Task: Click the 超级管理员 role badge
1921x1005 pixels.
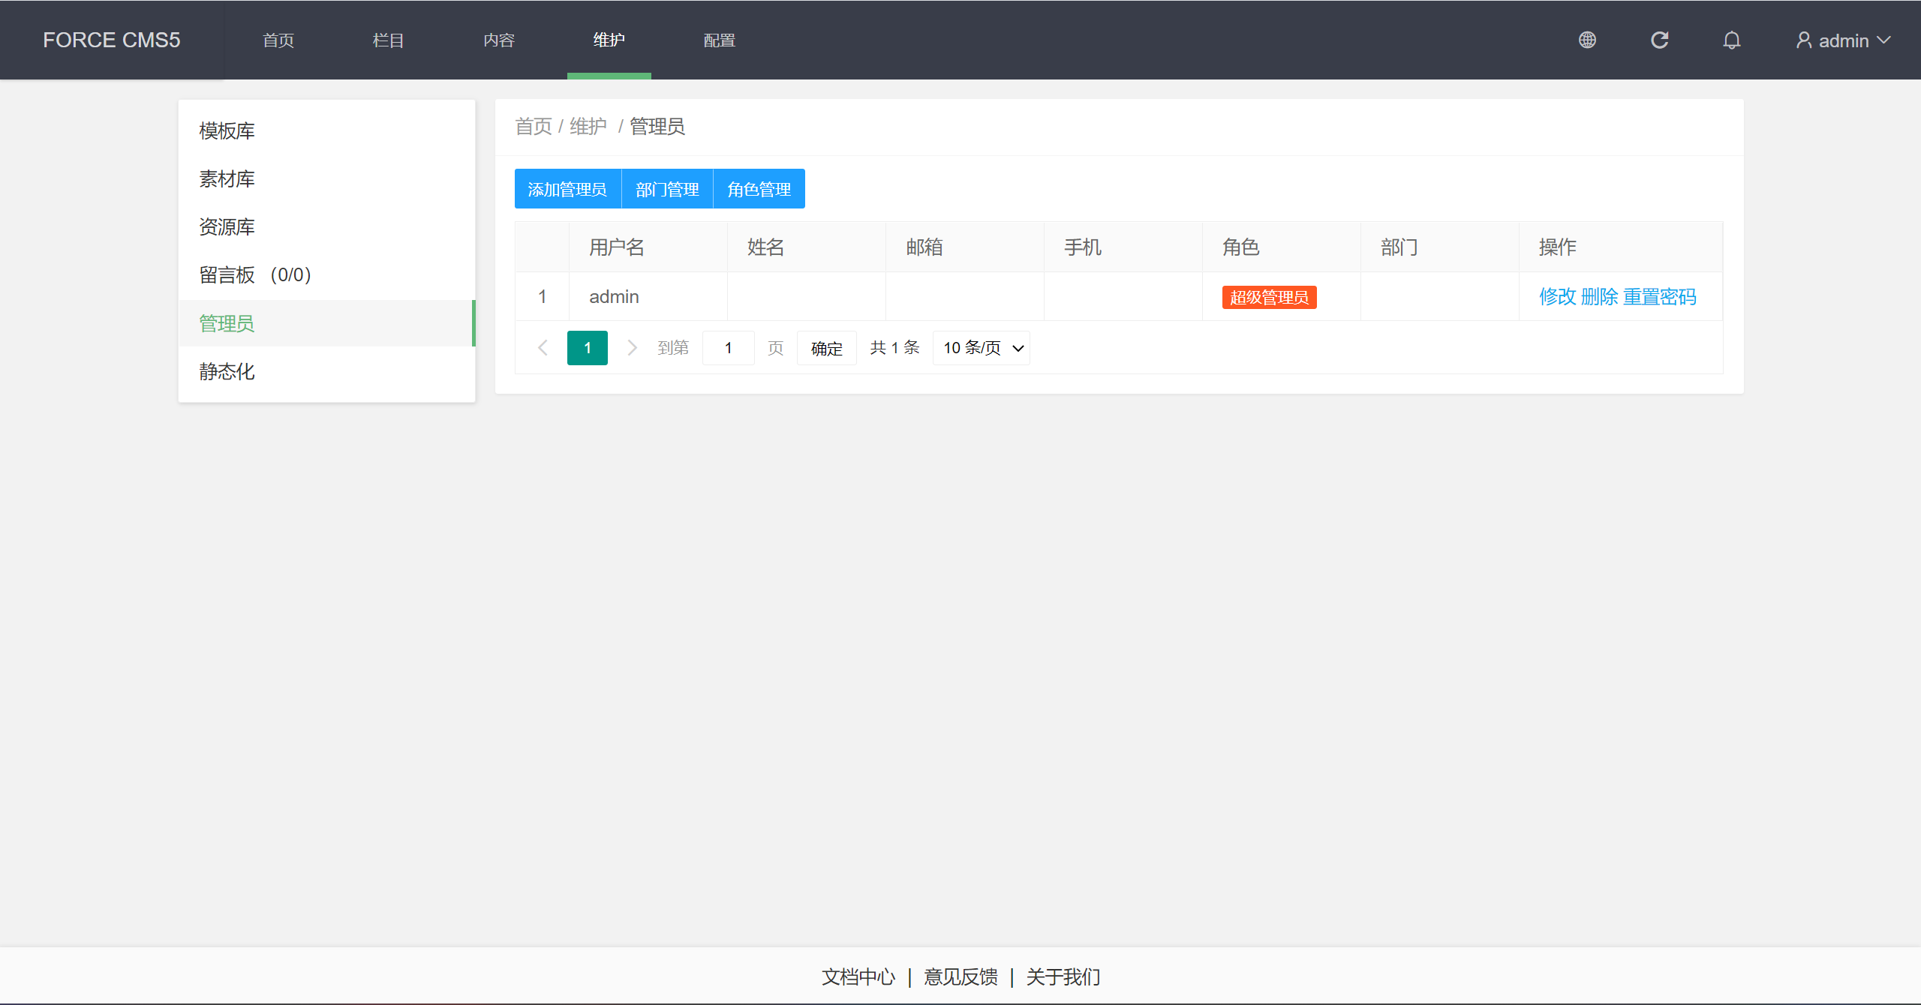Action: click(x=1269, y=297)
